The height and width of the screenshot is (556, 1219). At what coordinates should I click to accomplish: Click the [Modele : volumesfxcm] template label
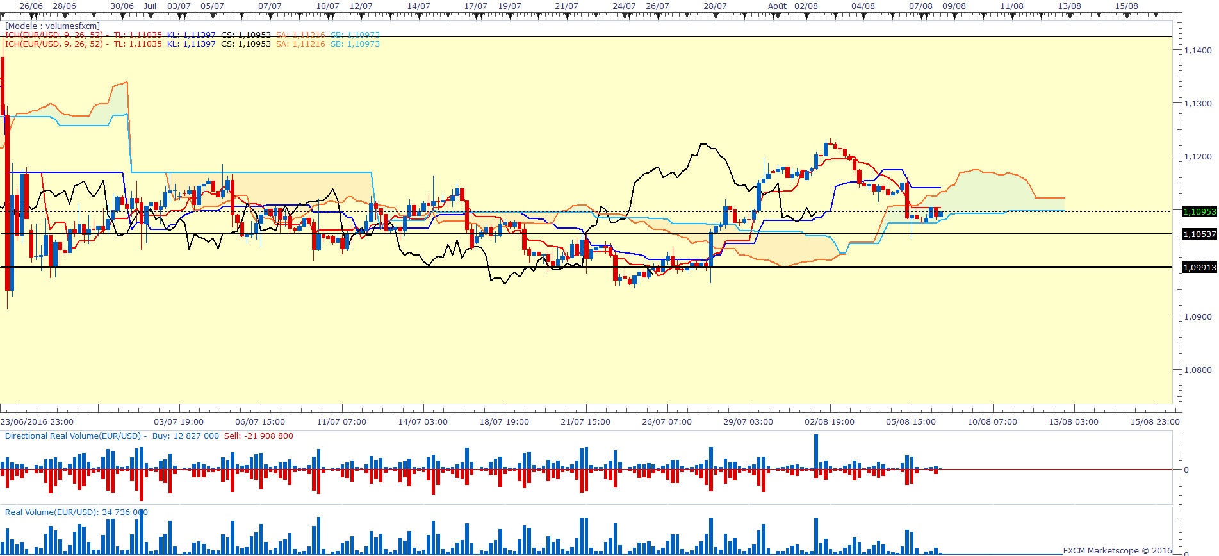pyautogui.click(x=53, y=26)
